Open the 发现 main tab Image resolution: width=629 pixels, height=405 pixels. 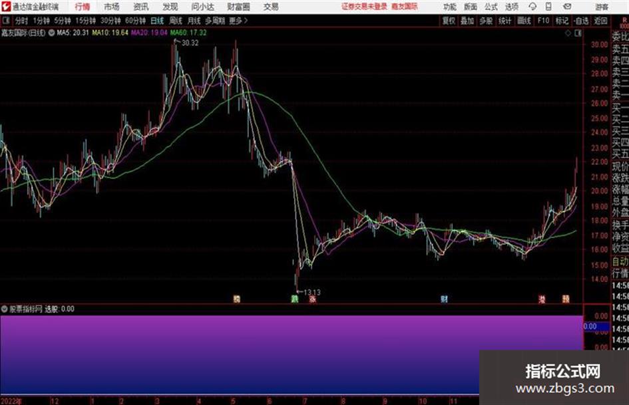point(170,7)
